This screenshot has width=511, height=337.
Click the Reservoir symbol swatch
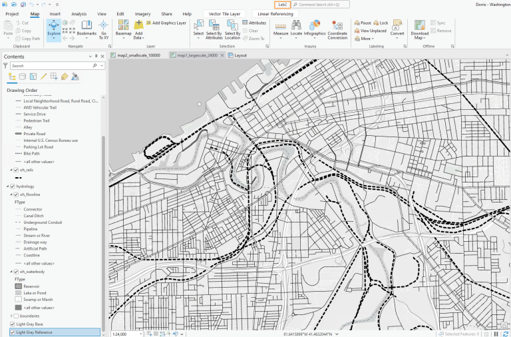point(18,286)
